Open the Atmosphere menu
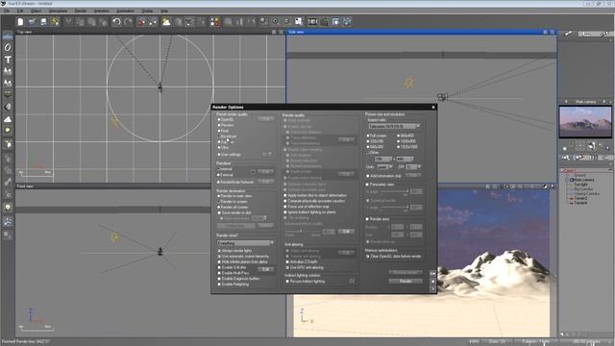Screen dimensions: 615x346 point(58,11)
